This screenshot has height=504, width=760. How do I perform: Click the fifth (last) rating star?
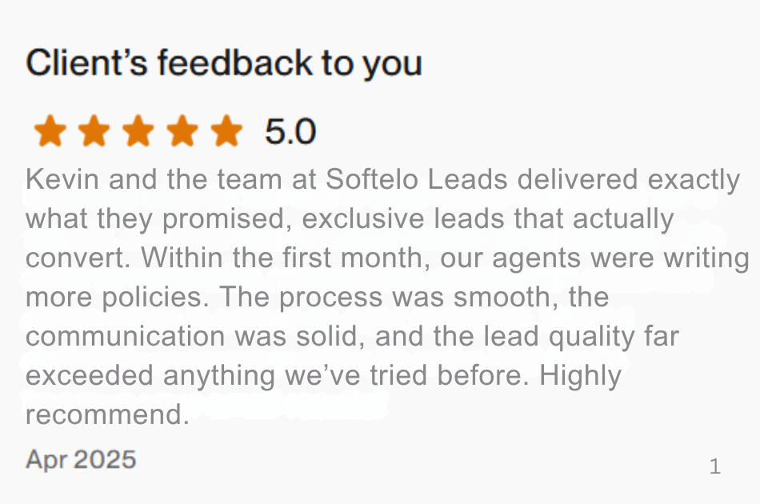(226, 131)
